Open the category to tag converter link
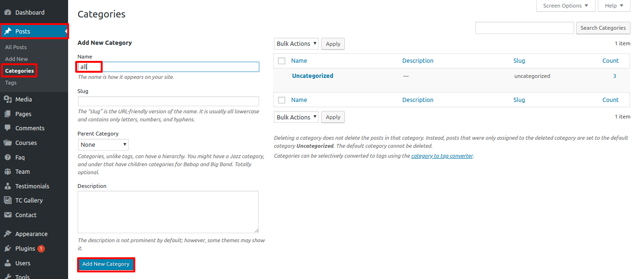Viewport: 639px width, 279px height. (442, 156)
